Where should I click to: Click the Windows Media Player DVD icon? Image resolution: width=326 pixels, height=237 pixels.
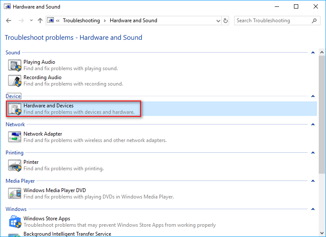click(x=15, y=193)
